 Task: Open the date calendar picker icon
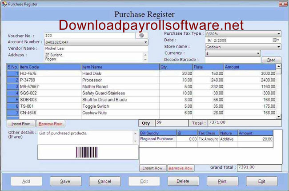tap(276, 40)
